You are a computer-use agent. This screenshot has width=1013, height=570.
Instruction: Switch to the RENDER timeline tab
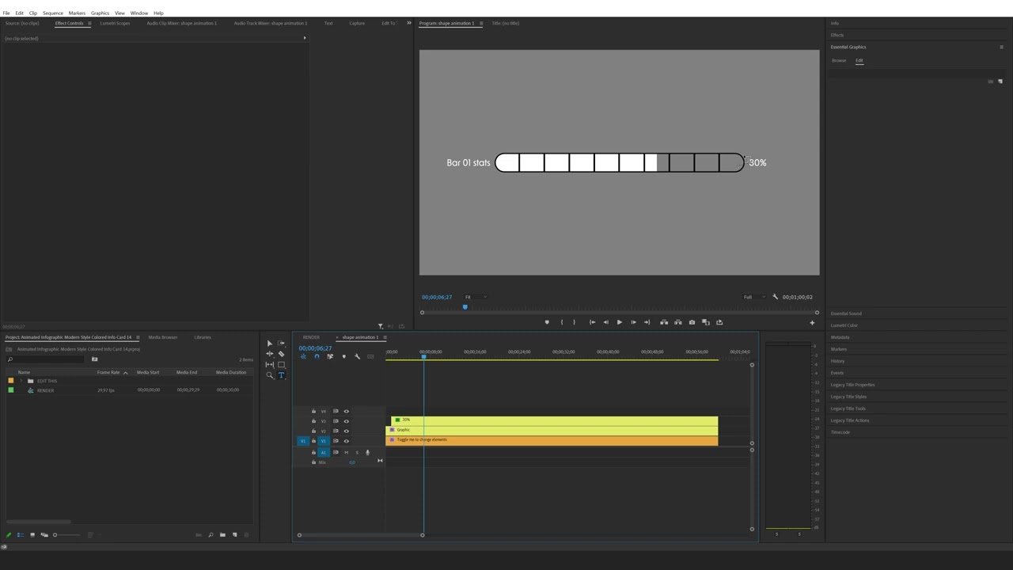(x=311, y=337)
